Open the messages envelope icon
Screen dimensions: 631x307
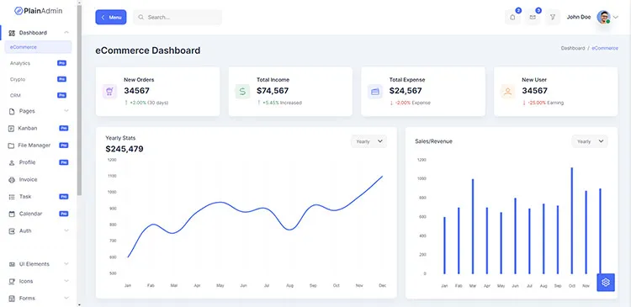(x=533, y=18)
